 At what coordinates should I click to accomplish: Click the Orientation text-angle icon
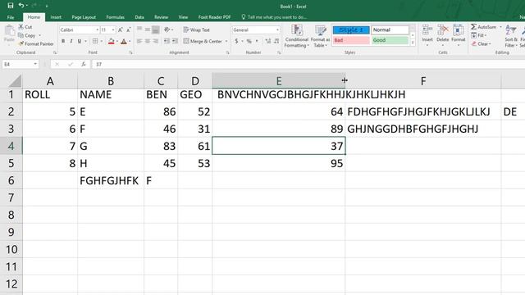(167, 29)
